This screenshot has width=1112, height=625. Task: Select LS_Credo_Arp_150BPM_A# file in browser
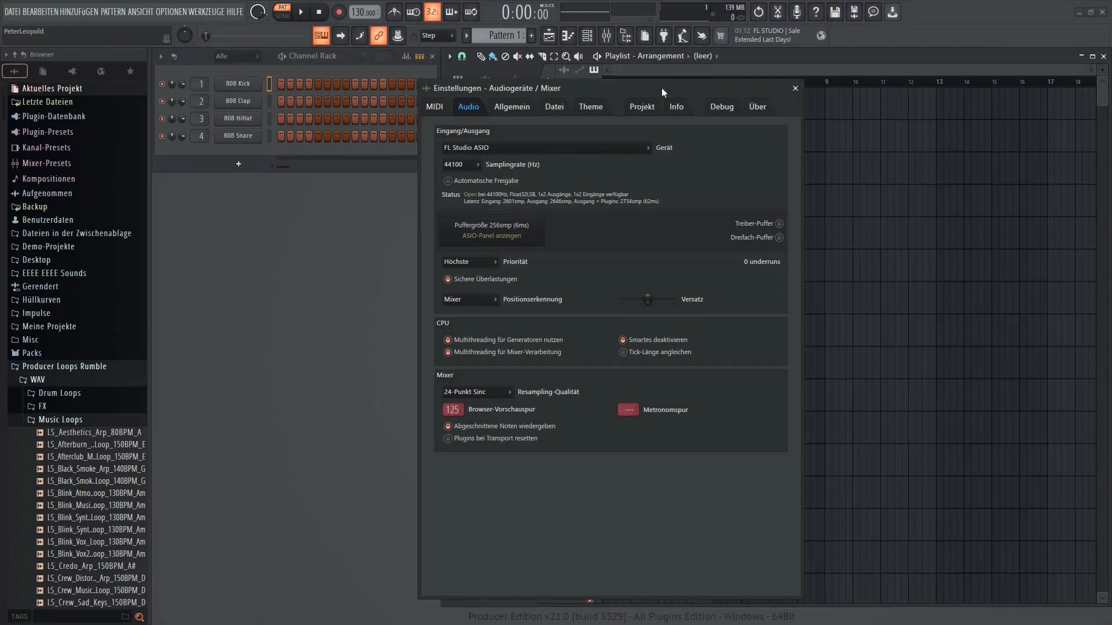click(91, 566)
